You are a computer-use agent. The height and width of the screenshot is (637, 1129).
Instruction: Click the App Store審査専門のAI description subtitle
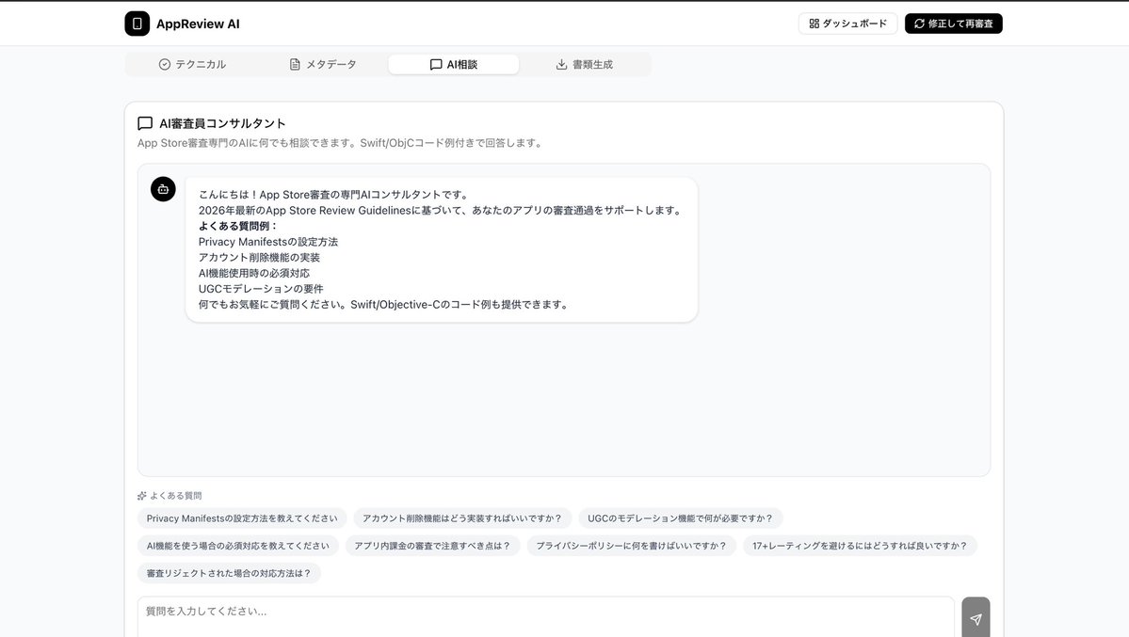click(341, 143)
